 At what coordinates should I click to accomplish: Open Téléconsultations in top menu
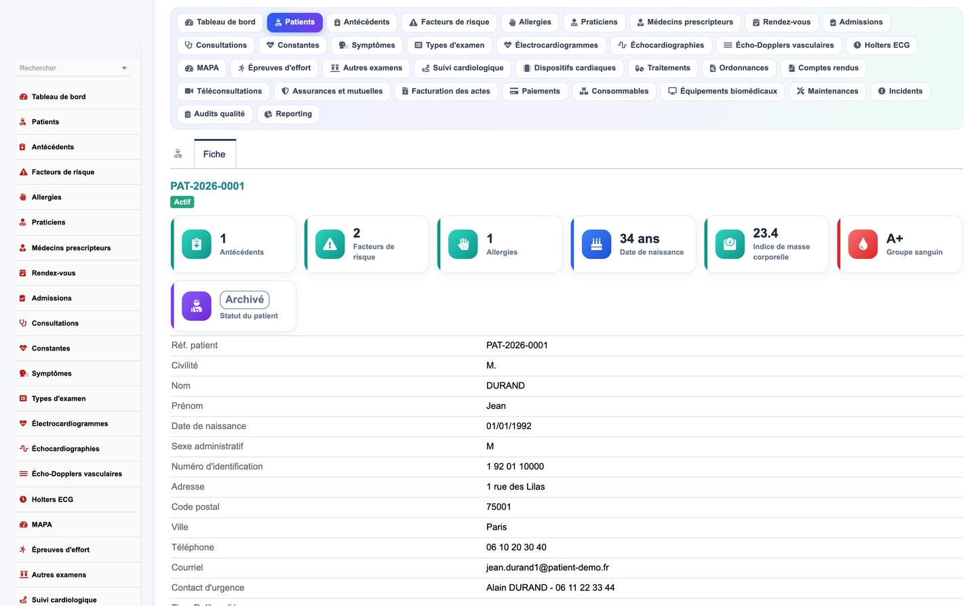point(223,91)
